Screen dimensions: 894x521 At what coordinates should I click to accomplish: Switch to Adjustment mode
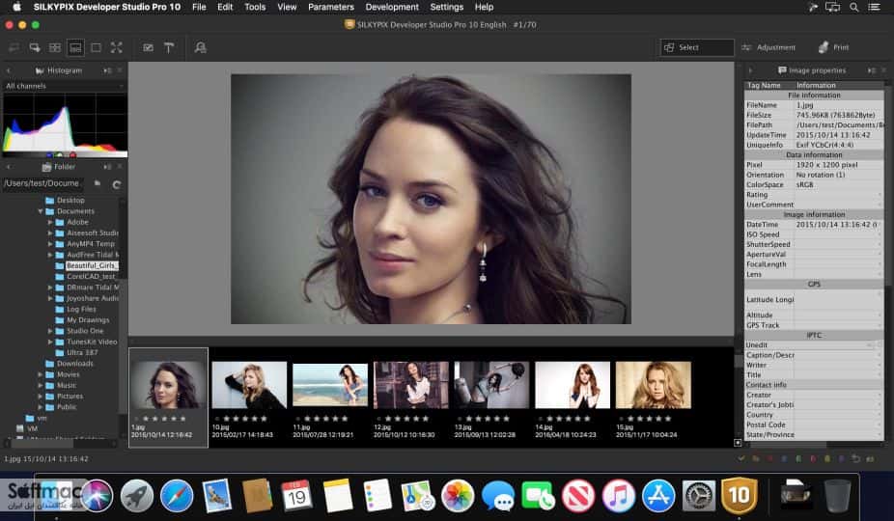768,48
